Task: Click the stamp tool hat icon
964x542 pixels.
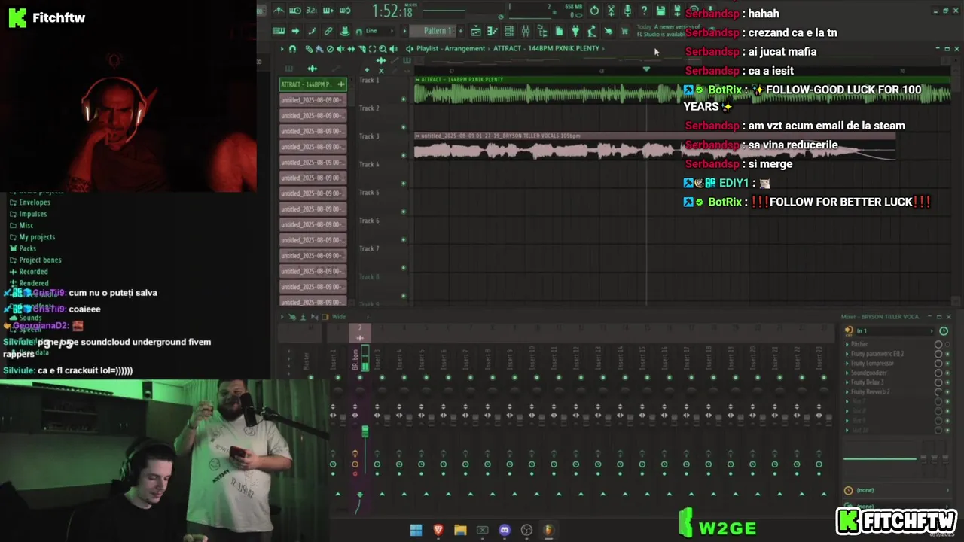Action: 344,31
